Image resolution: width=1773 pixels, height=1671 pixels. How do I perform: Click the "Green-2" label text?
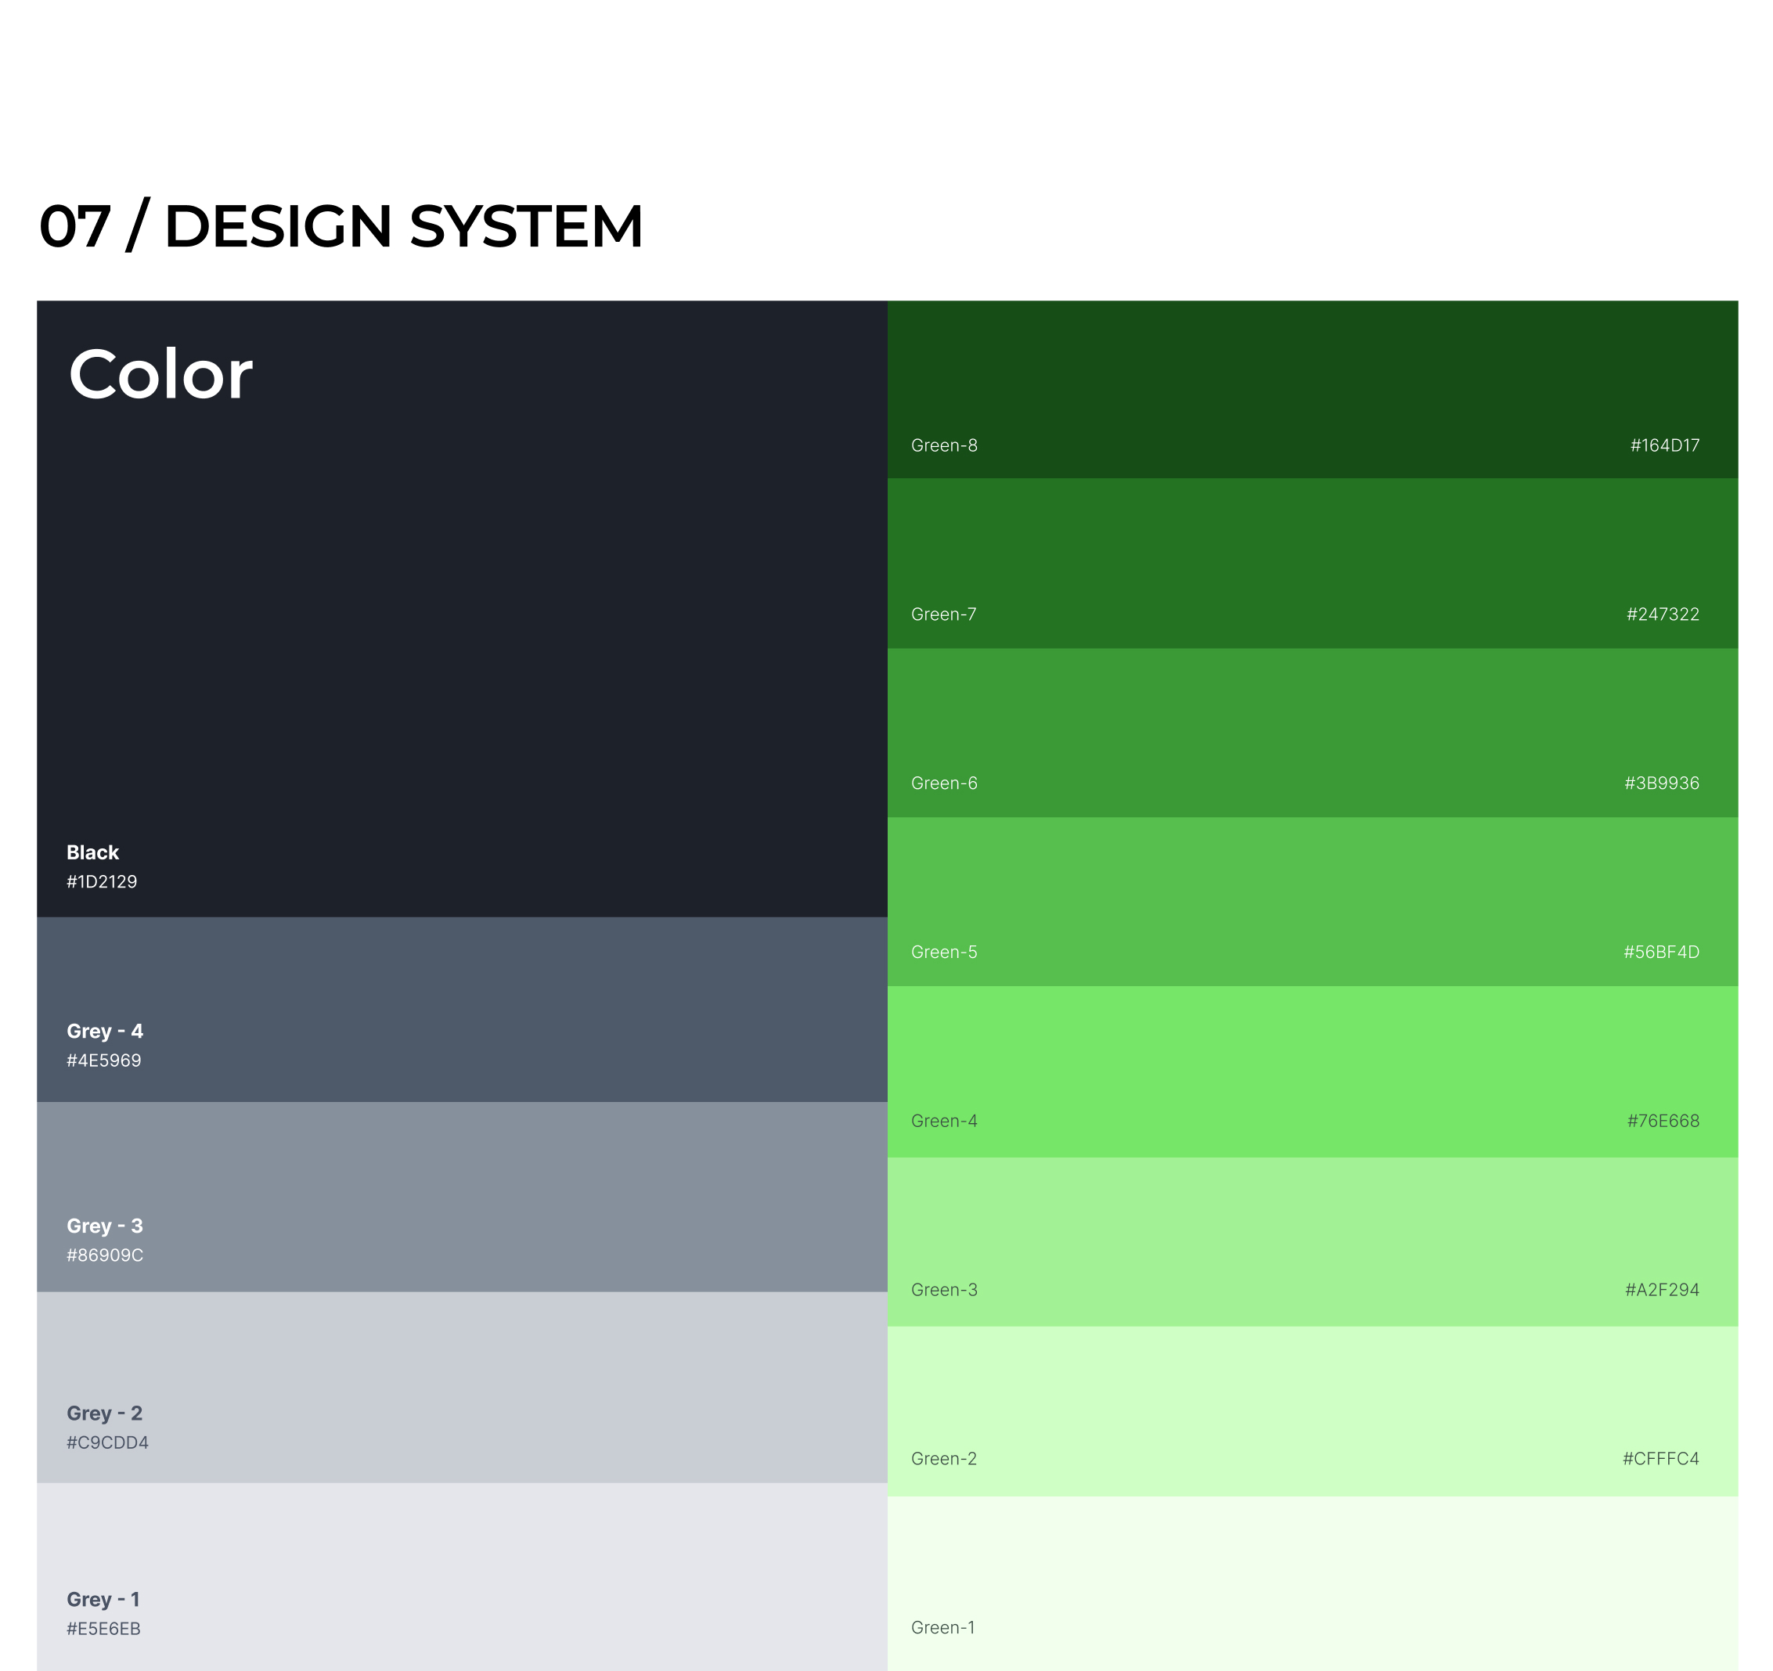point(945,1459)
